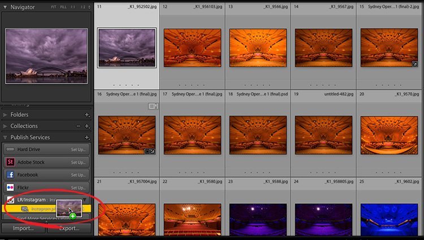Image resolution: width=424 pixels, height=240 pixels.
Task: Select photo 18 PSD thumbnail
Action: tap(258, 136)
